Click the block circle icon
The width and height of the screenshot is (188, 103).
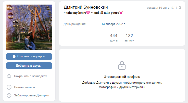point(9,95)
